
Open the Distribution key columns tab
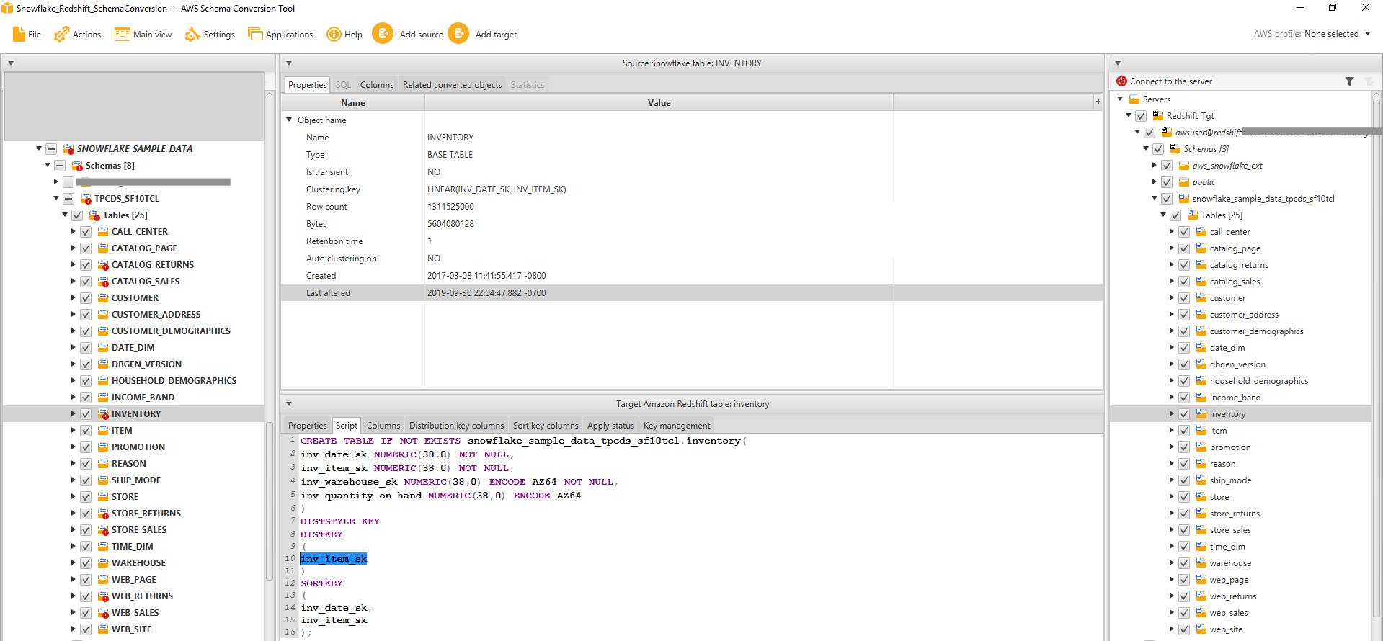pyautogui.click(x=457, y=426)
